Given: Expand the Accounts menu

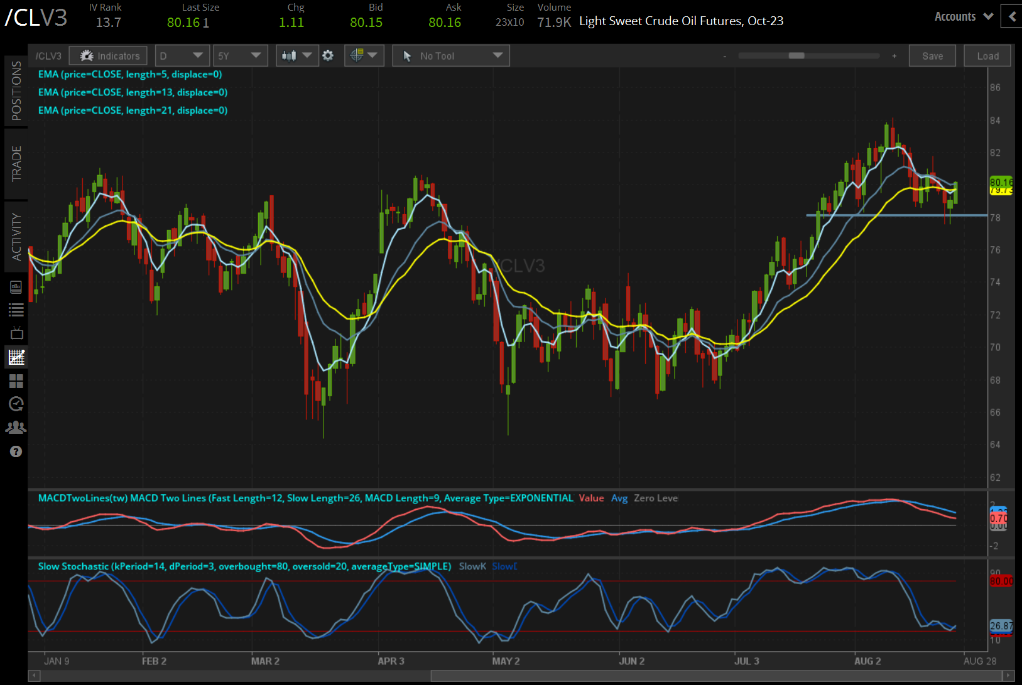Looking at the screenshot, I should [x=964, y=17].
